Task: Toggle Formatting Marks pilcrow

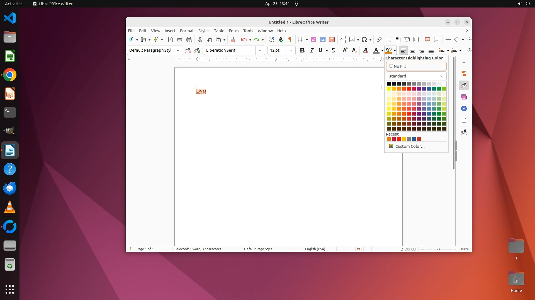Action: pyautogui.click(x=290, y=39)
